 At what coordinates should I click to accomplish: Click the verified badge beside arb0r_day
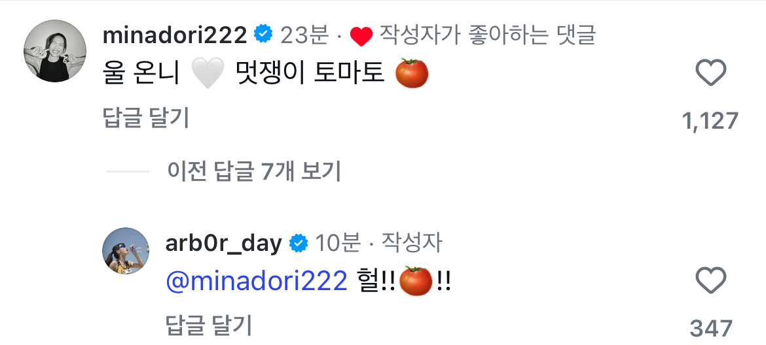tap(299, 242)
